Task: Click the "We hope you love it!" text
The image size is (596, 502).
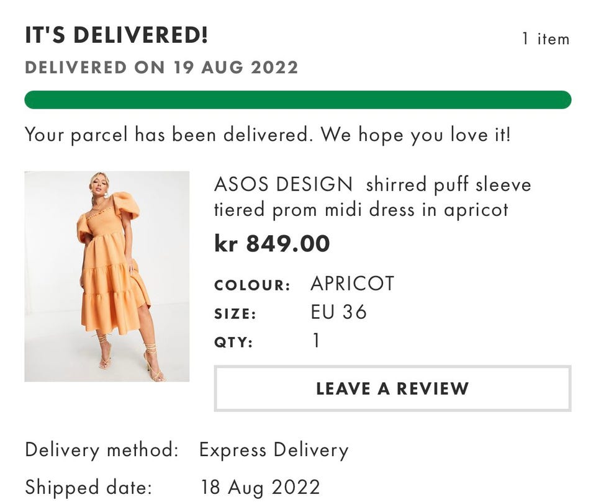Action: 415,134
